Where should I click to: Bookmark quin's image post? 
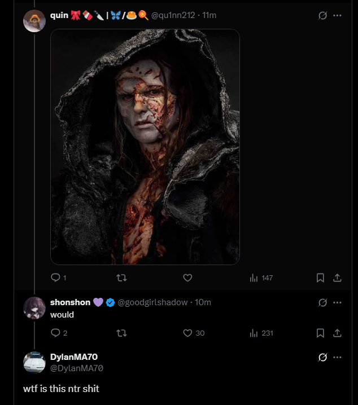(x=320, y=278)
